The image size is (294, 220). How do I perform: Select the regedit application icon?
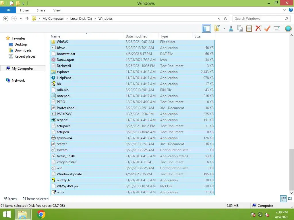(x=53, y=120)
